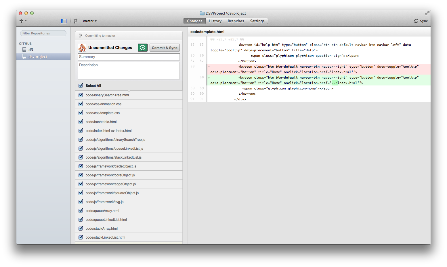
Task: Click the fullscreen arrows icon in title bar
Action: [427, 13]
